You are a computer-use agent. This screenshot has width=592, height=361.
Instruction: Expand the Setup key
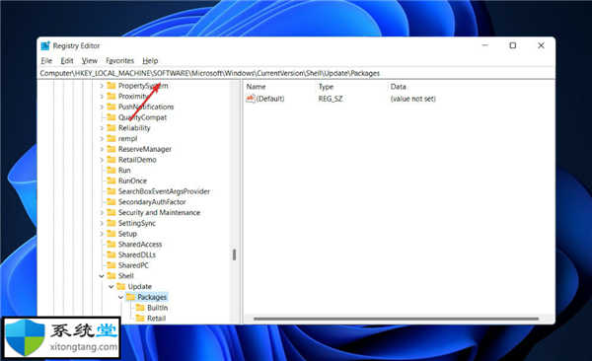(102, 234)
